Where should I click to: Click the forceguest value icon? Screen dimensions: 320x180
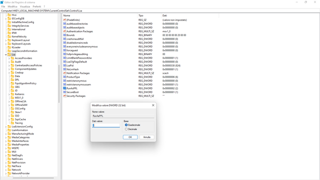(64, 50)
